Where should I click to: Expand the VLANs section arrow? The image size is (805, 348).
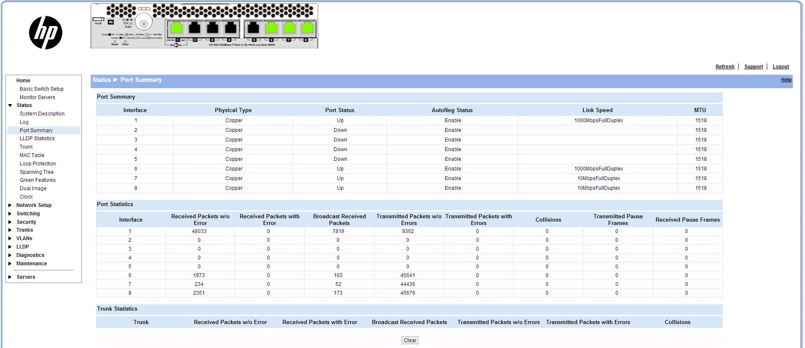coord(10,238)
